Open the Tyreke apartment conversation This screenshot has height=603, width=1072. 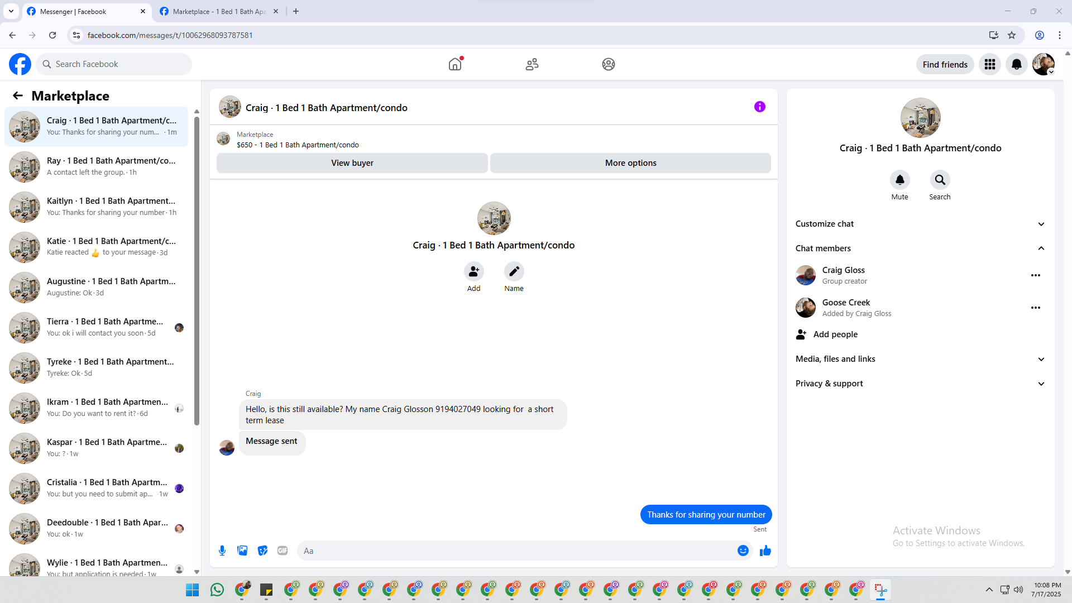pyautogui.click(x=97, y=367)
